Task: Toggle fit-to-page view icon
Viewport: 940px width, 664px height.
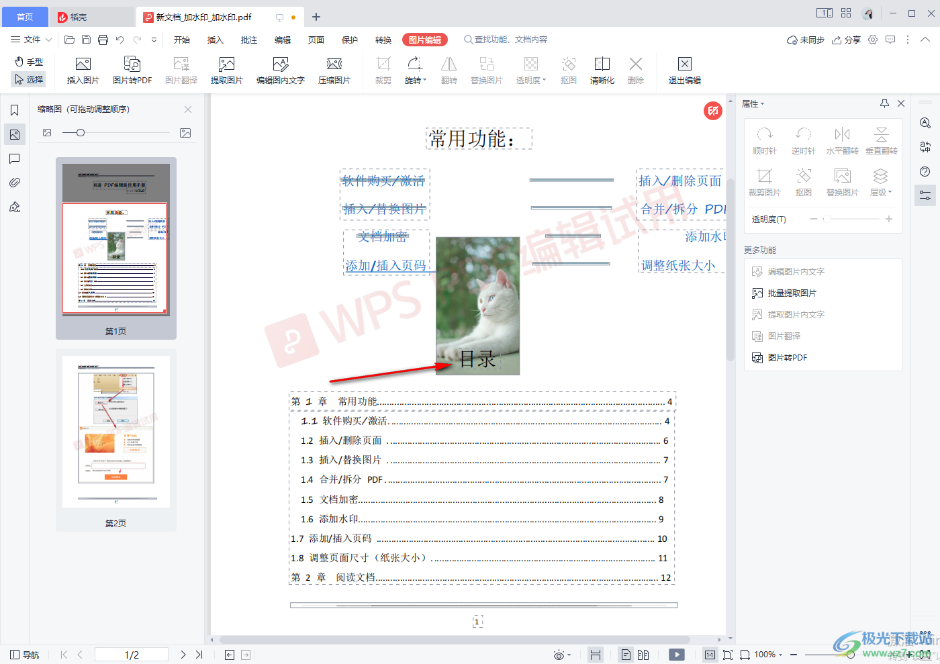Action: coord(728,655)
